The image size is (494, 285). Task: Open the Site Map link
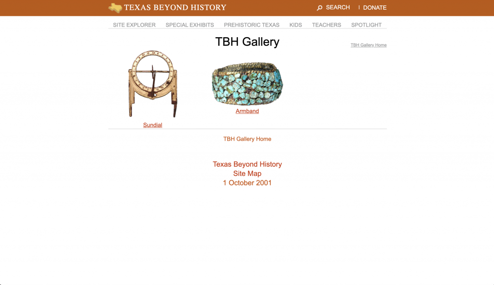click(247, 173)
